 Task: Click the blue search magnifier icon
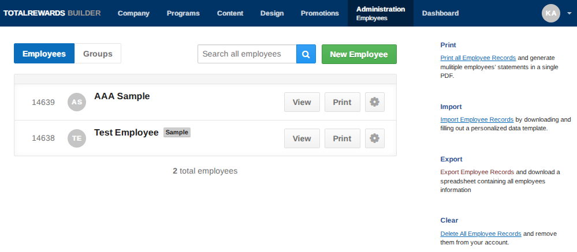tap(306, 54)
